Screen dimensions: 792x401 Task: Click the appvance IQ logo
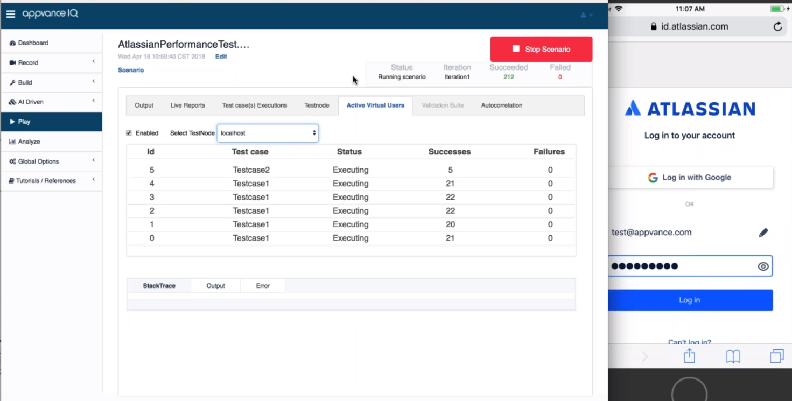tap(50, 14)
